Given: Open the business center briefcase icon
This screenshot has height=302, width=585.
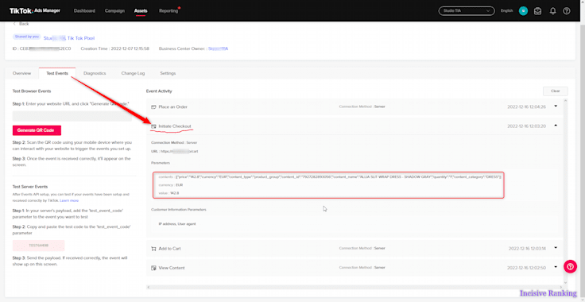Looking at the screenshot, I should click(537, 11).
